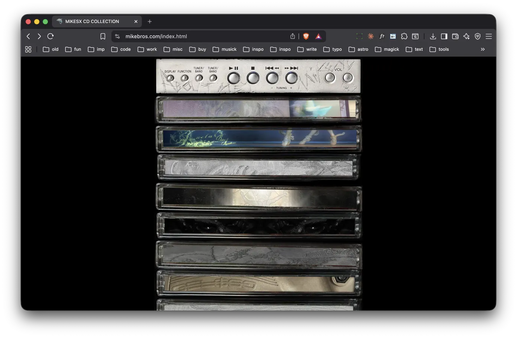Open the 'tools' bookmarks folder
Screen dimensions: 517x338
439,49
